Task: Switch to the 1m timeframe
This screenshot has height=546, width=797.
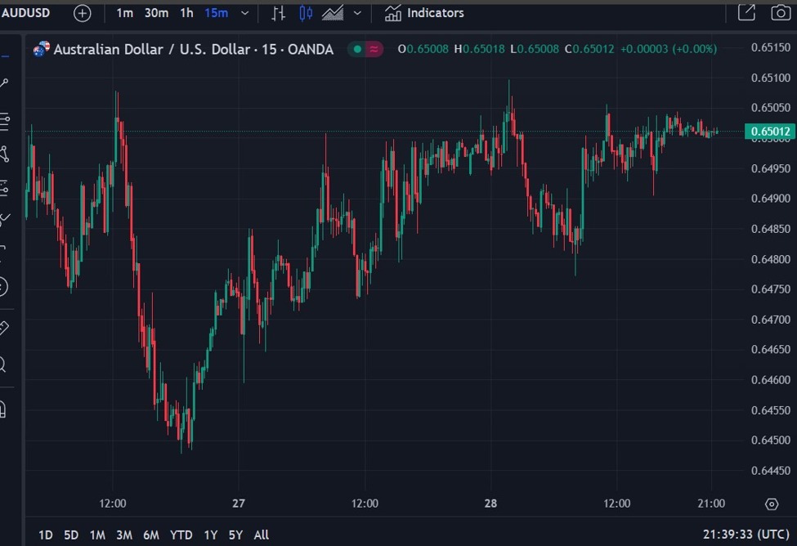Action: tap(124, 13)
